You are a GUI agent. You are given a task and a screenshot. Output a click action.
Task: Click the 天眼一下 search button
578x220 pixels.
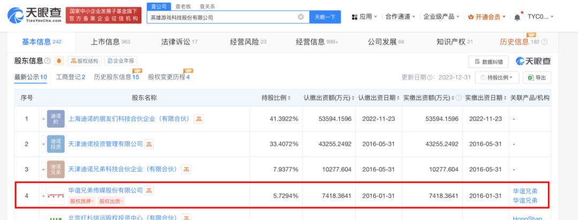(325, 17)
